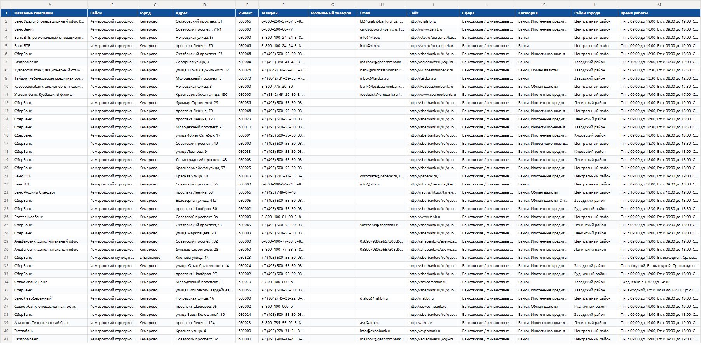Click email 'sberbank@sberbank.ru'
Viewport: 701px width, 350px height.
[382, 225]
